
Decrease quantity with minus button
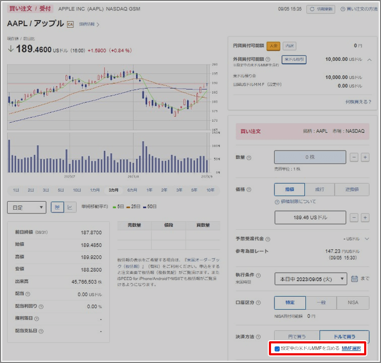point(354,157)
